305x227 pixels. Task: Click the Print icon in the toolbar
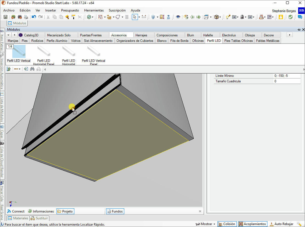[26, 17]
